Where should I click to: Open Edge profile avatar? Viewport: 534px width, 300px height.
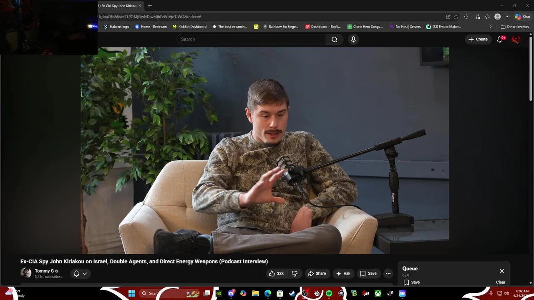pos(497,17)
